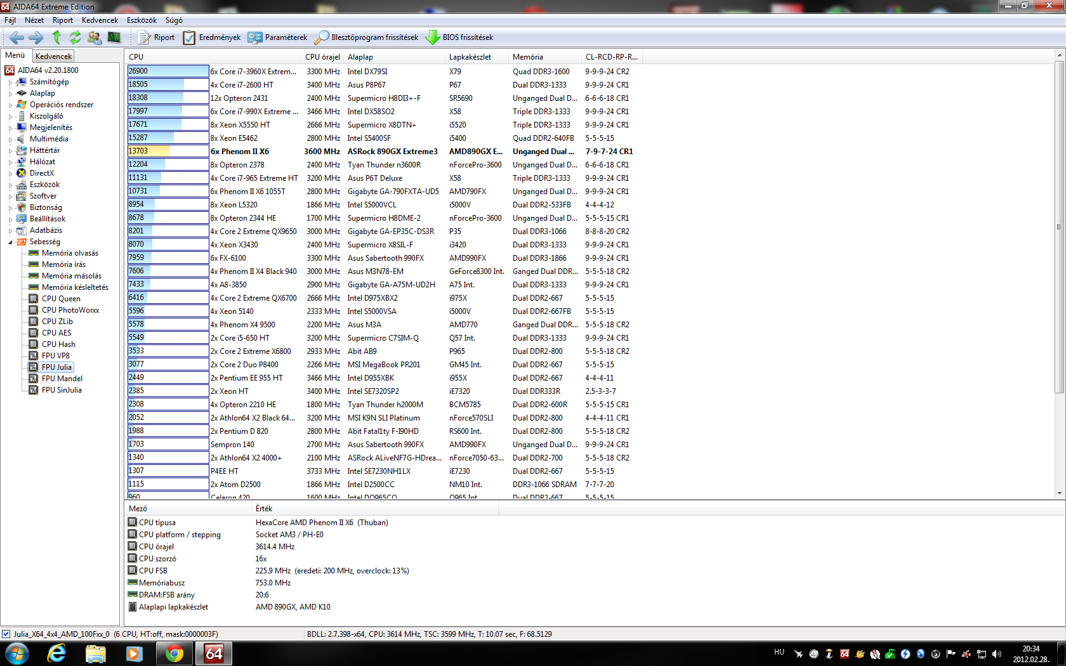This screenshot has height=666, width=1066.
Task: Click the scrollbar down arrow
Action: click(1059, 493)
